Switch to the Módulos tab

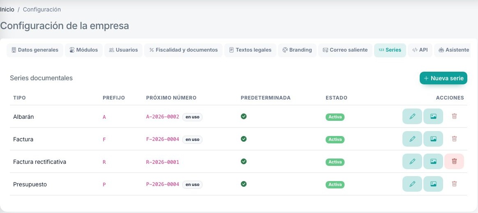84,50
